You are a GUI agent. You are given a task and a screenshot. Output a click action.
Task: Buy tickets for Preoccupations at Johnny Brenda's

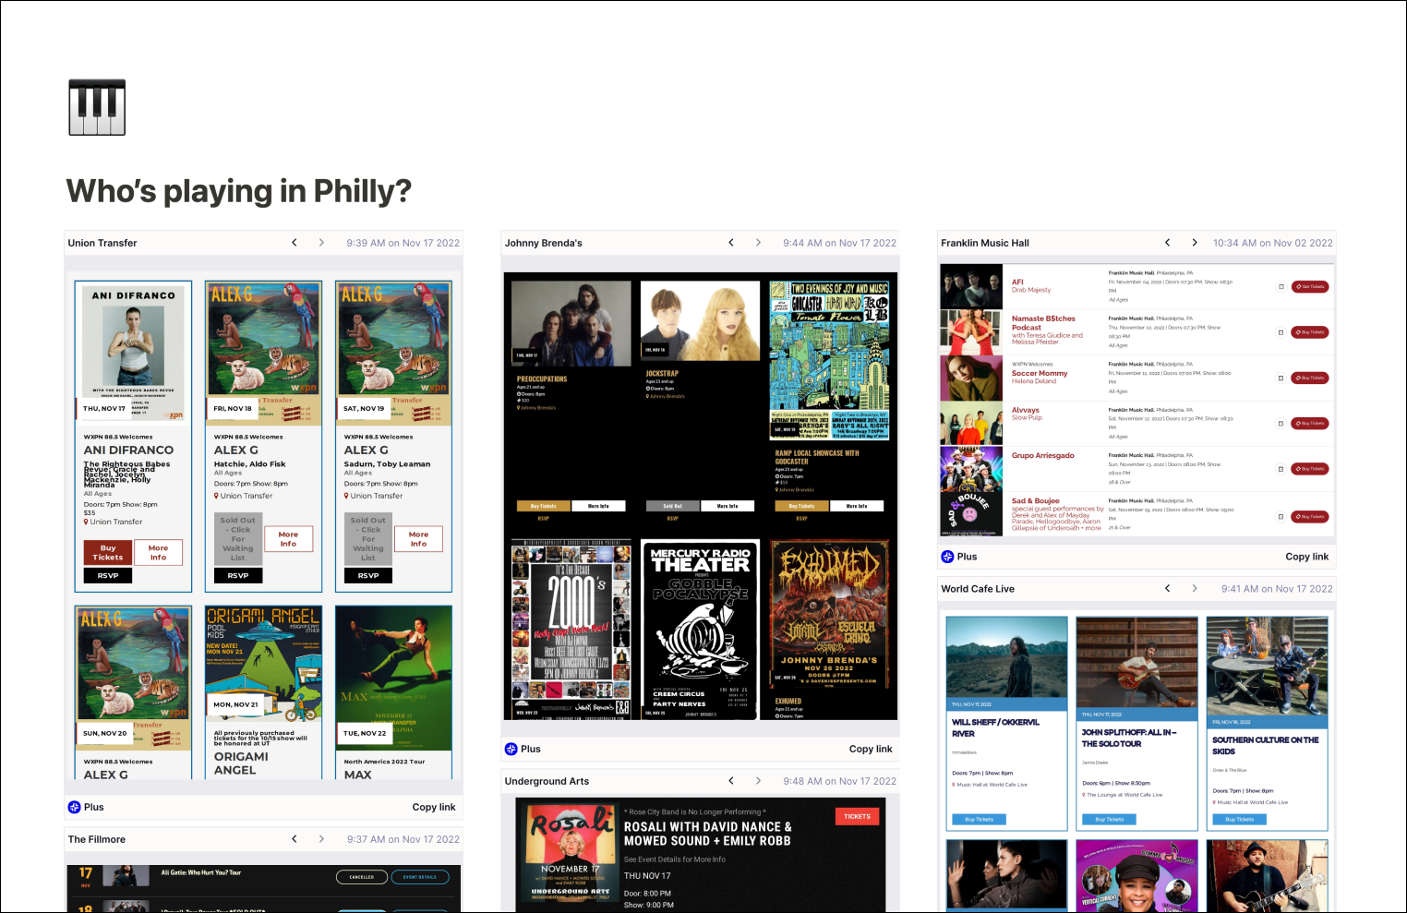(x=543, y=506)
